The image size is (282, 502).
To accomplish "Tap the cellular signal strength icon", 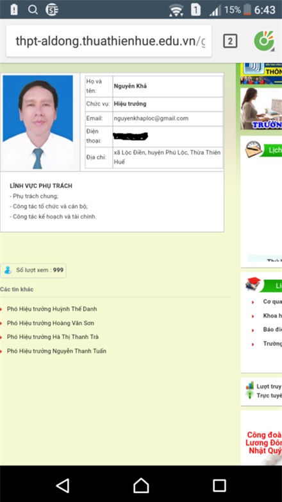I will tap(215, 10).
